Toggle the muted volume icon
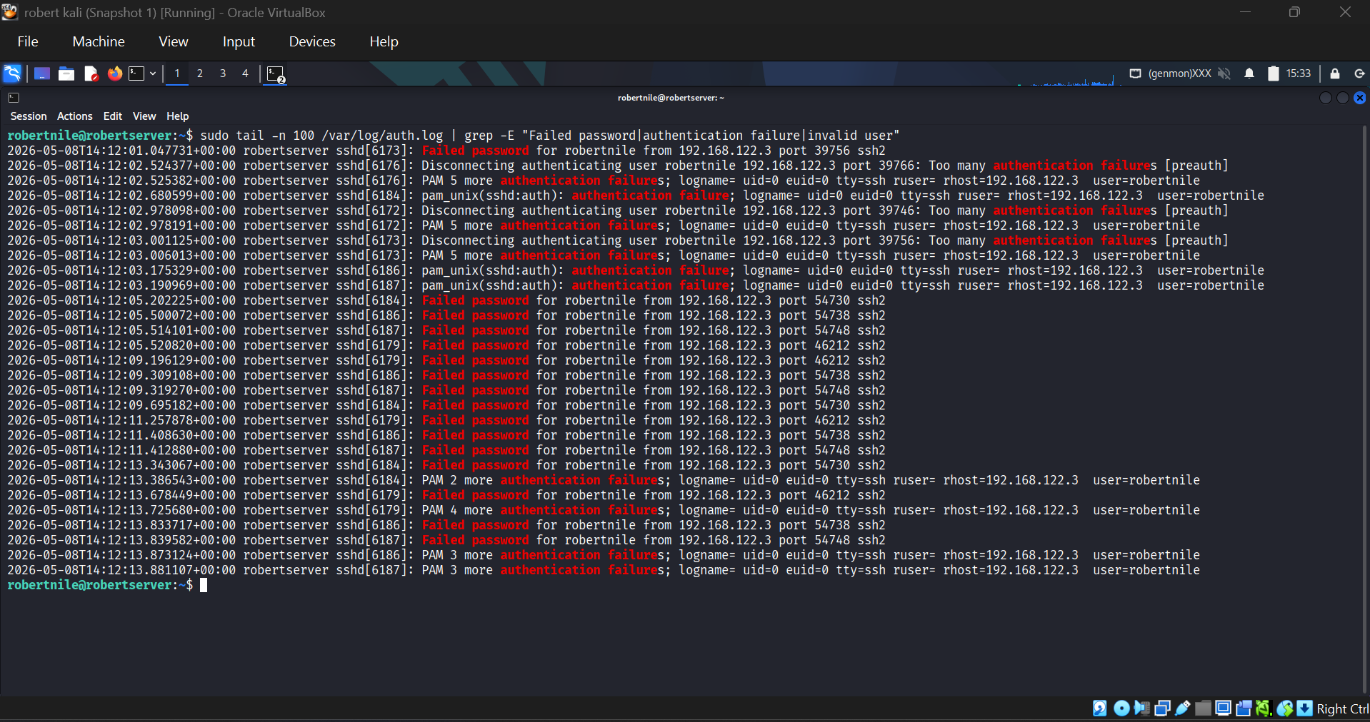The height and width of the screenshot is (722, 1370). click(x=1224, y=73)
